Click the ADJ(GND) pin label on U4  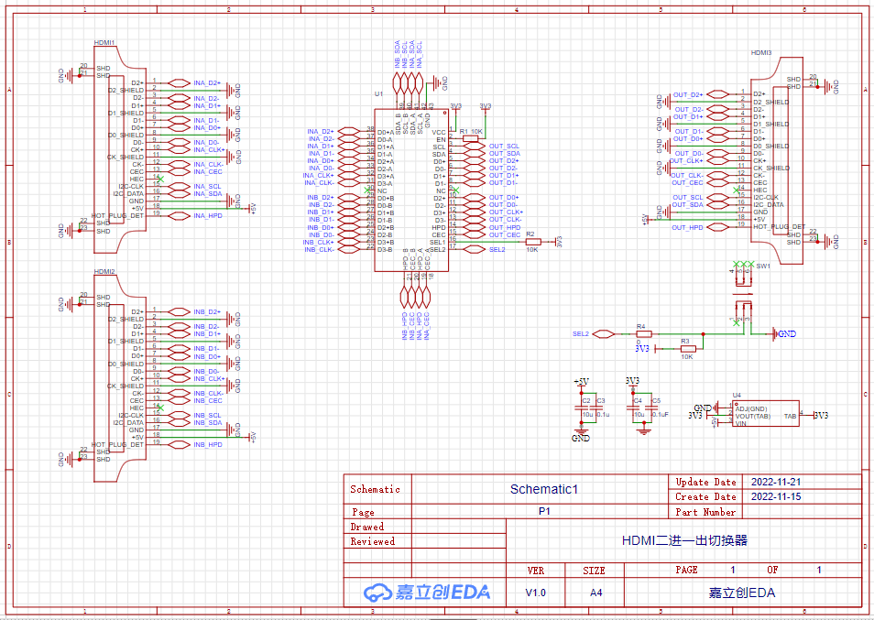[751, 408]
